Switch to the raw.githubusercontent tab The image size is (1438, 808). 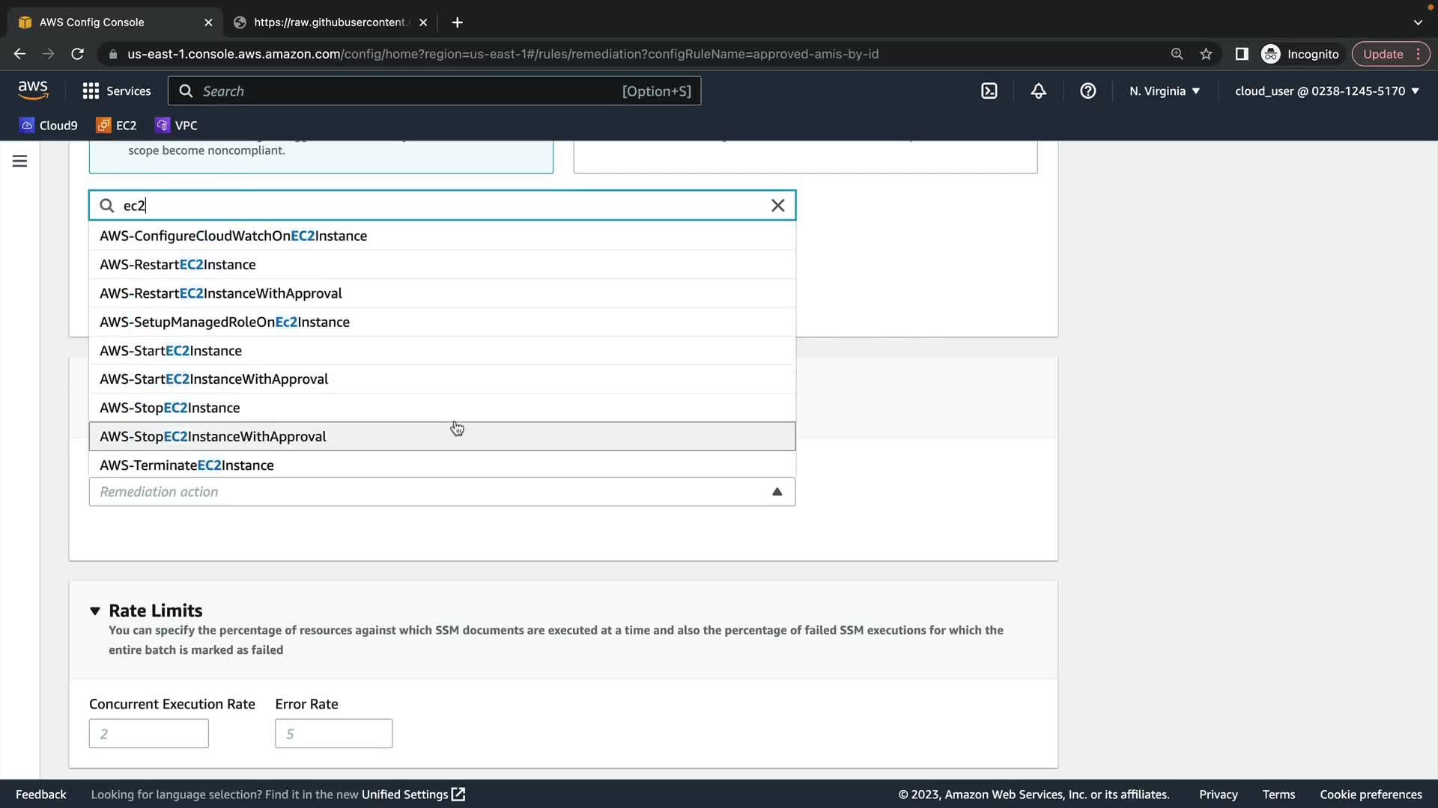pyautogui.click(x=330, y=22)
